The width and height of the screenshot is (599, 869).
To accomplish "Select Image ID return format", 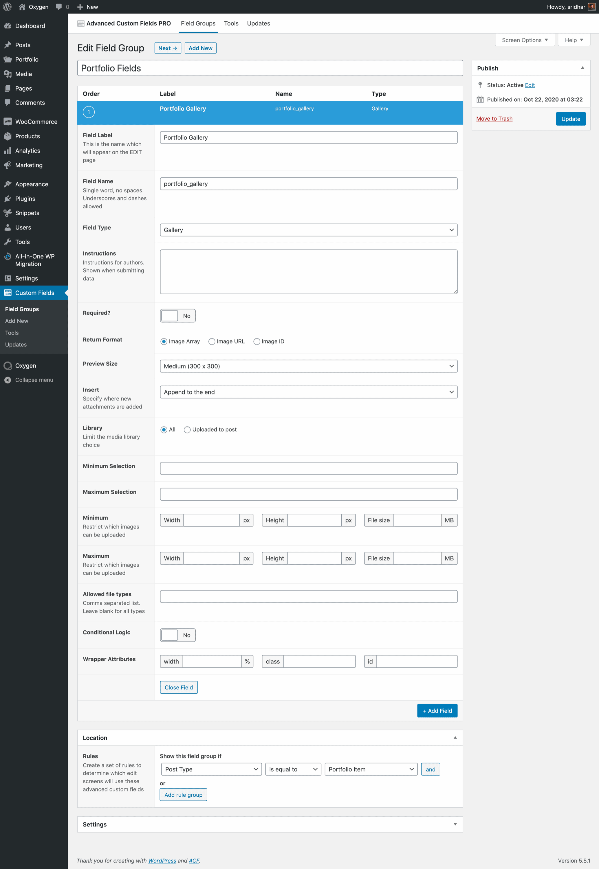I will point(257,341).
